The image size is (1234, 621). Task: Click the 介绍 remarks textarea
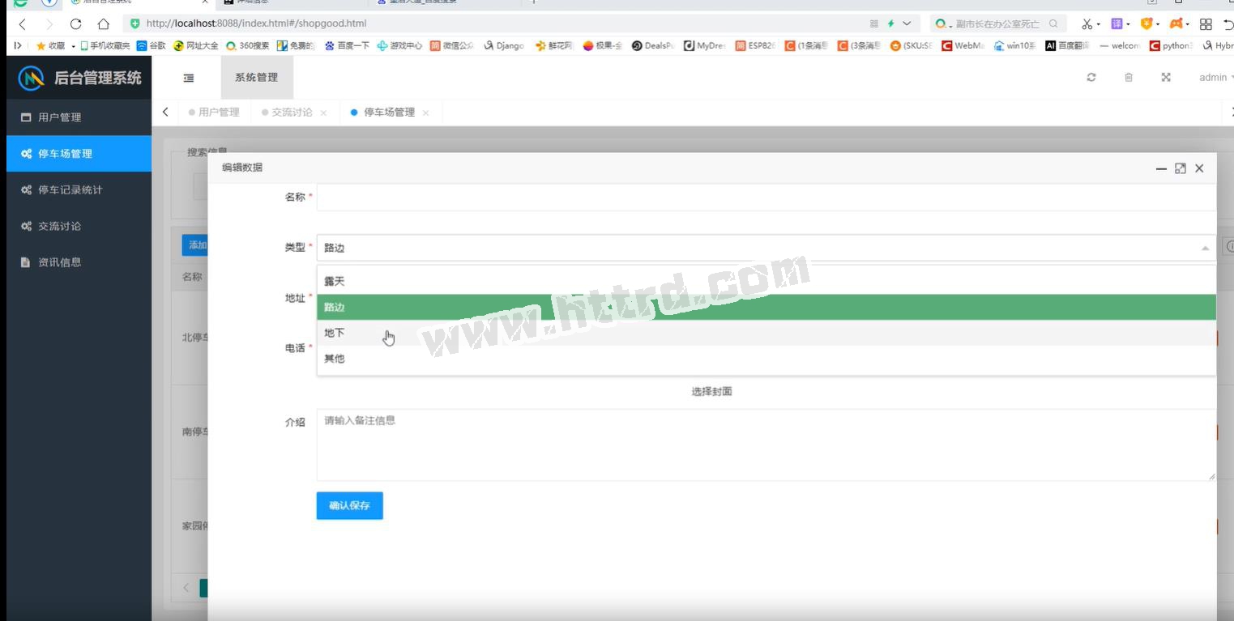[766, 445]
